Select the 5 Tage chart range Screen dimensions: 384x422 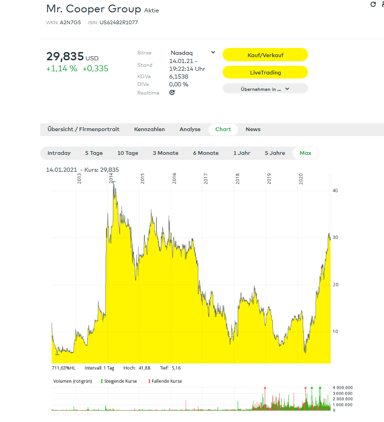(x=94, y=153)
